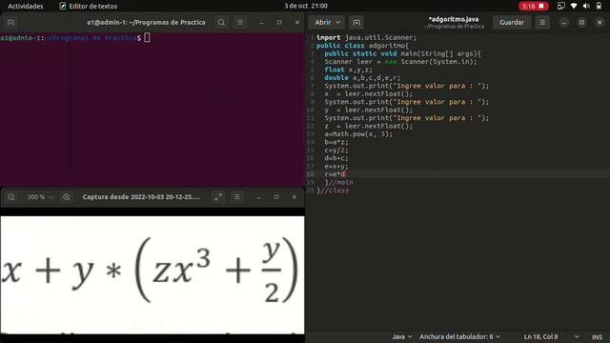610x343 pixels.
Task: Open Java language selector in status bar
Action: coord(402,336)
